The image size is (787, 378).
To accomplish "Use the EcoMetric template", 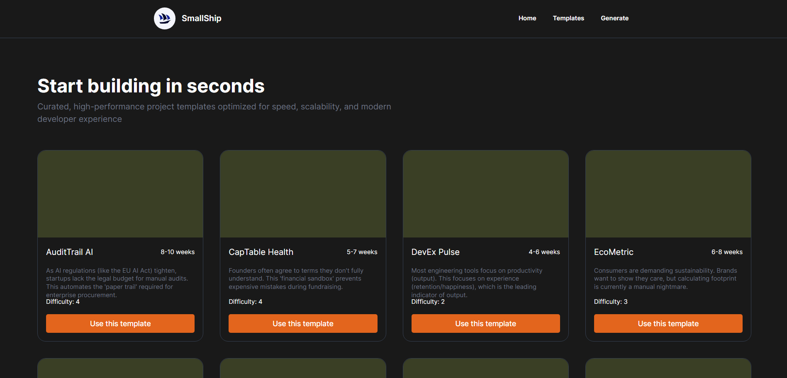I will [x=668, y=323].
